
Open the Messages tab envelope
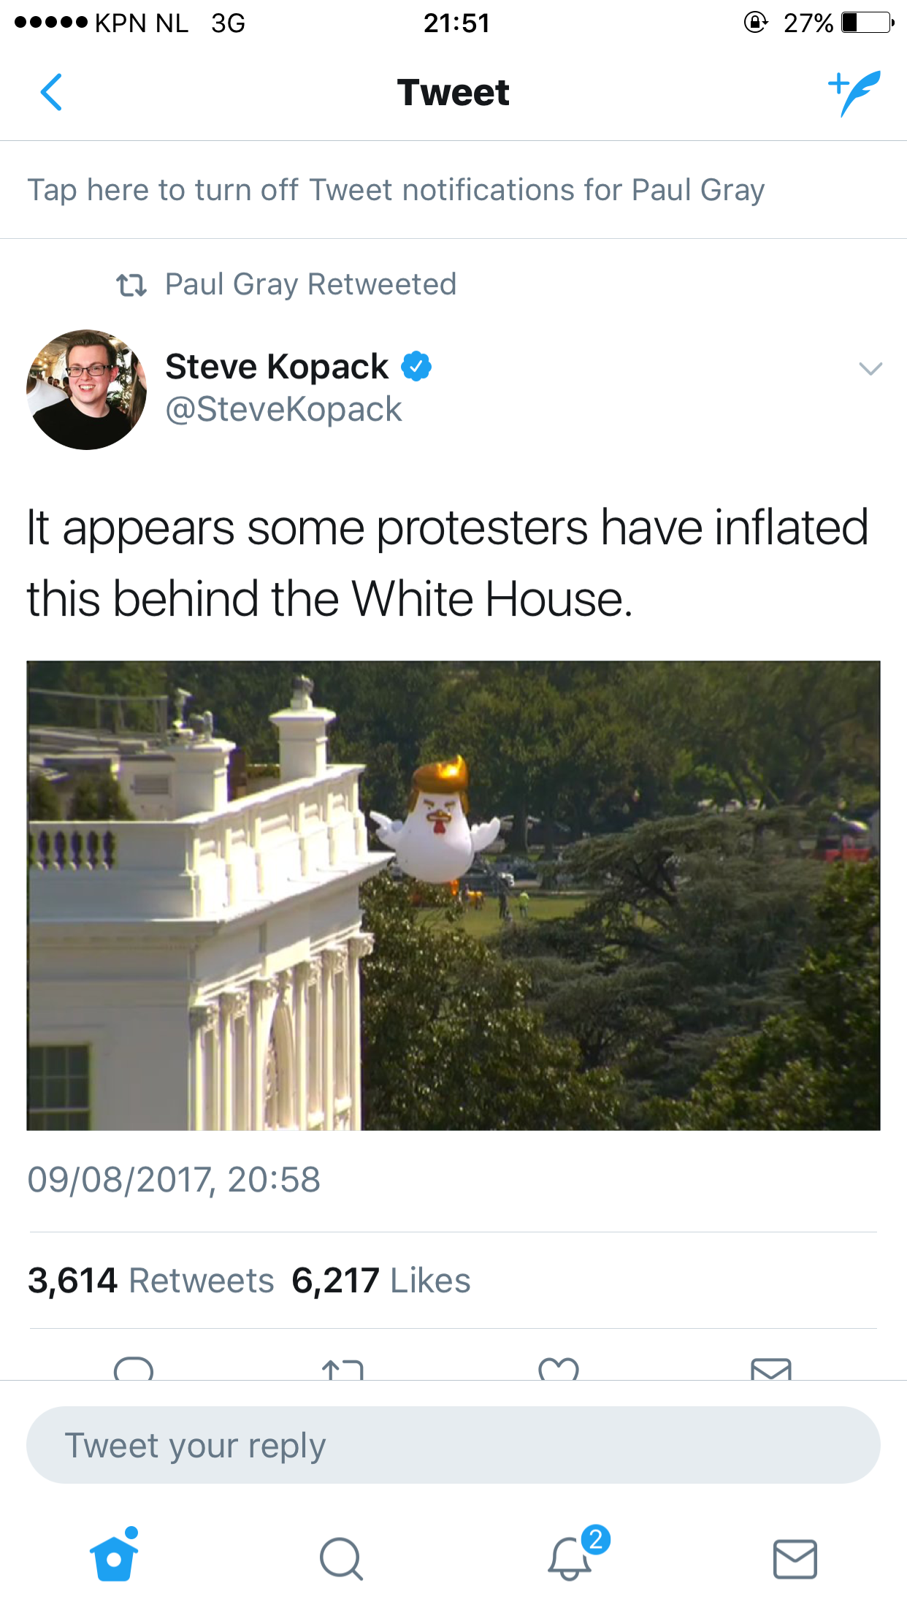tap(795, 1559)
